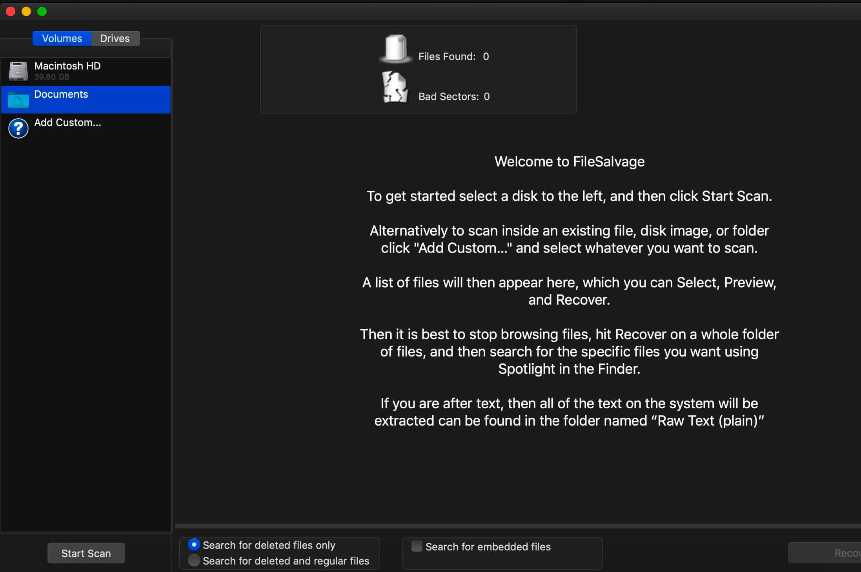The image size is (861, 572).
Task: Click the Recover button
Action: pyautogui.click(x=825, y=553)
